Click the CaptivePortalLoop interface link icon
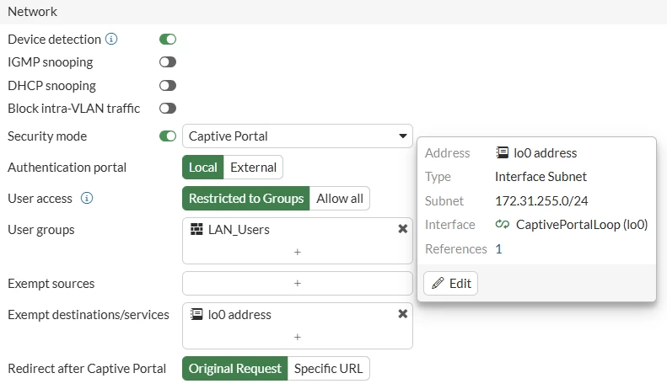This screenshot has height=389, width=667. click(x=503, y=224)
